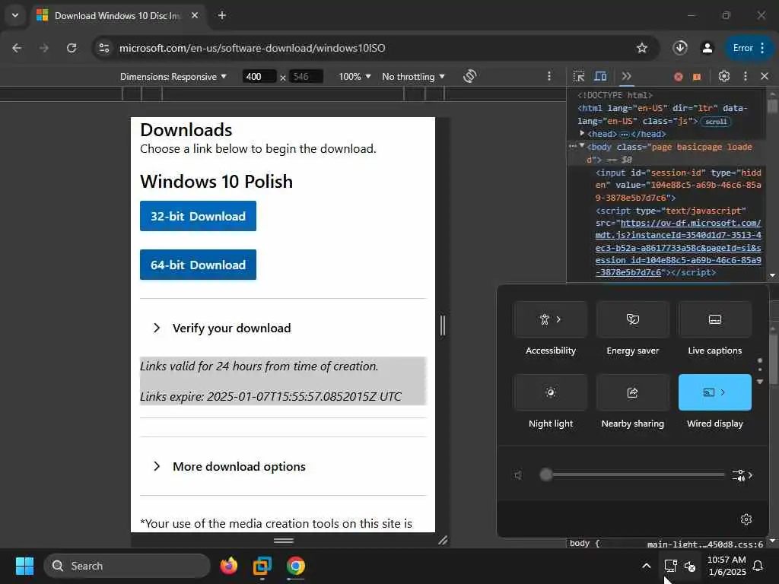Activate the DevTools inspect element picker
Viewport: 779px width, 584px height.
pyautogui.click(x=579, y=76)
